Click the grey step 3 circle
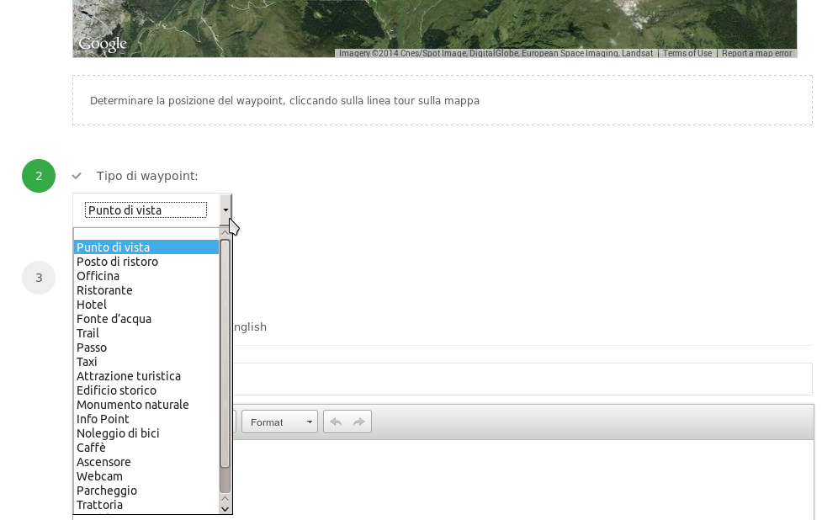The image size is (822, 520). 39,278
